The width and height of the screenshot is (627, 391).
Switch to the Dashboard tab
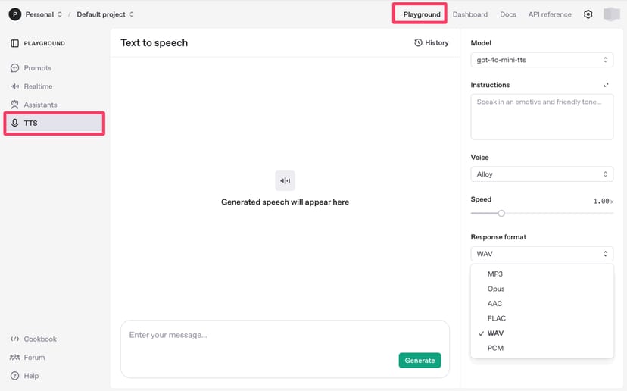[x=469, y=14]
